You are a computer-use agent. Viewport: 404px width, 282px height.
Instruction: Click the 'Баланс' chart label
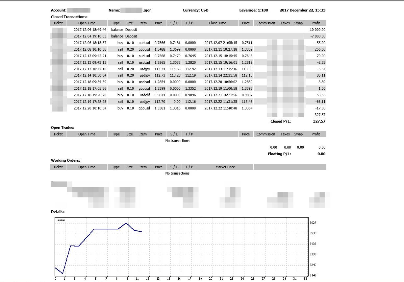[61, 220]
